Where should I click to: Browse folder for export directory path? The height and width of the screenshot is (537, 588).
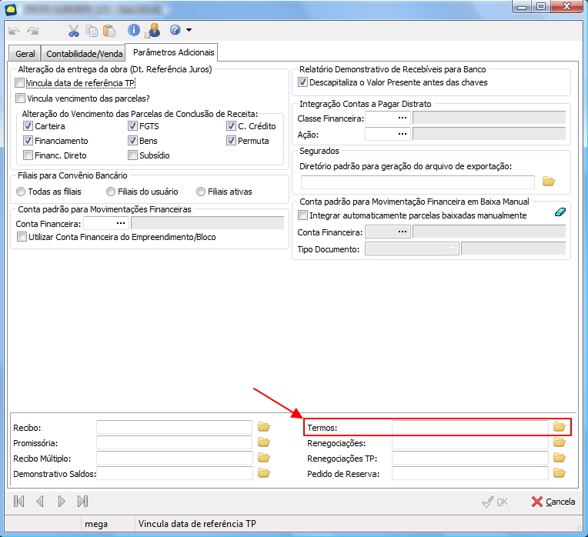click(548, 182)
